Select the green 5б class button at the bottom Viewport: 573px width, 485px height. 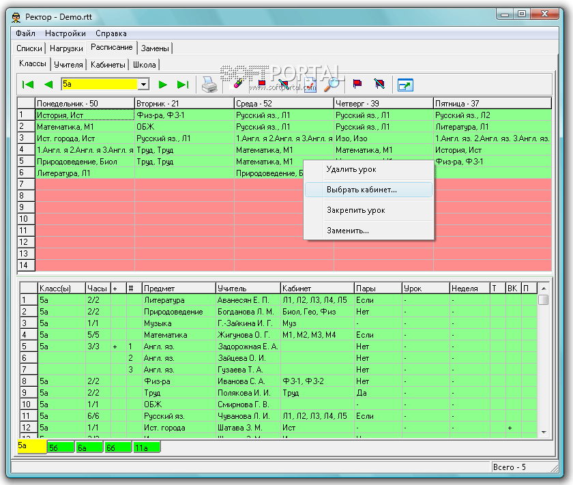click(x=61, y=447)
